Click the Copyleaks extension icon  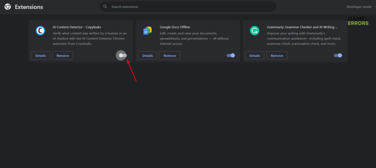(x=41, y=30)
